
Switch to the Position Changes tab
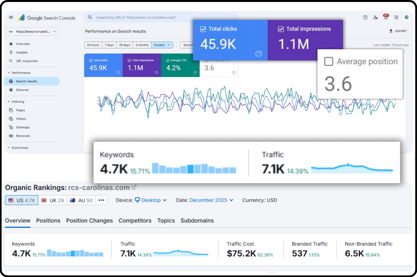[x=89, y=221]
